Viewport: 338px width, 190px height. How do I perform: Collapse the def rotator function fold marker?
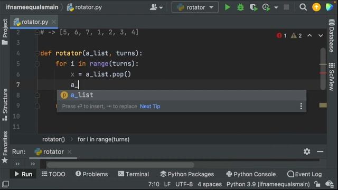tap(37, 53)
